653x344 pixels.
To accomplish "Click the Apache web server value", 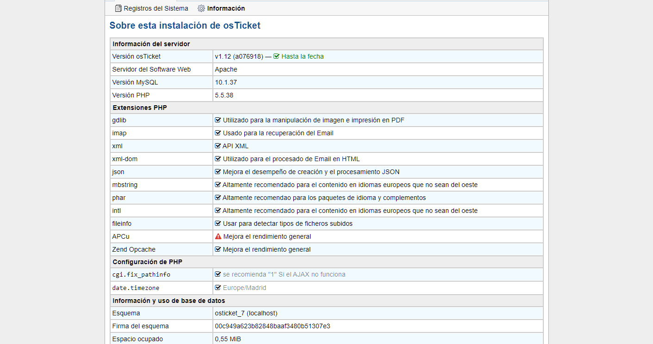I will pos(226,69).
